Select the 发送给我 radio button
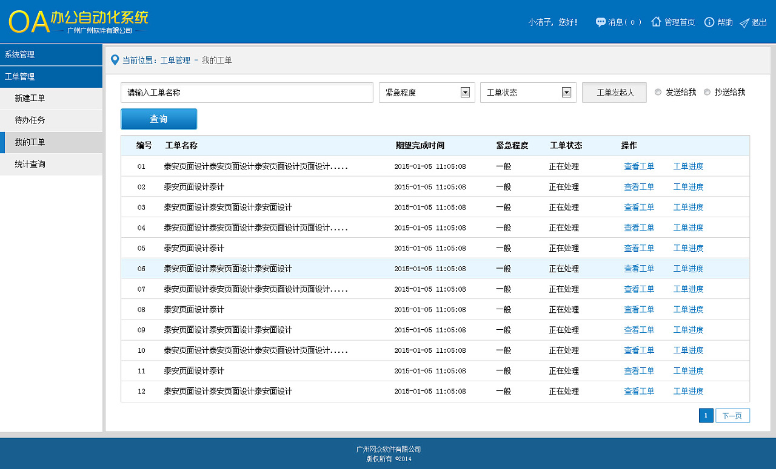The width and height of the screenshot is (776, 469). pyautogui.click(x=658, y=92)
